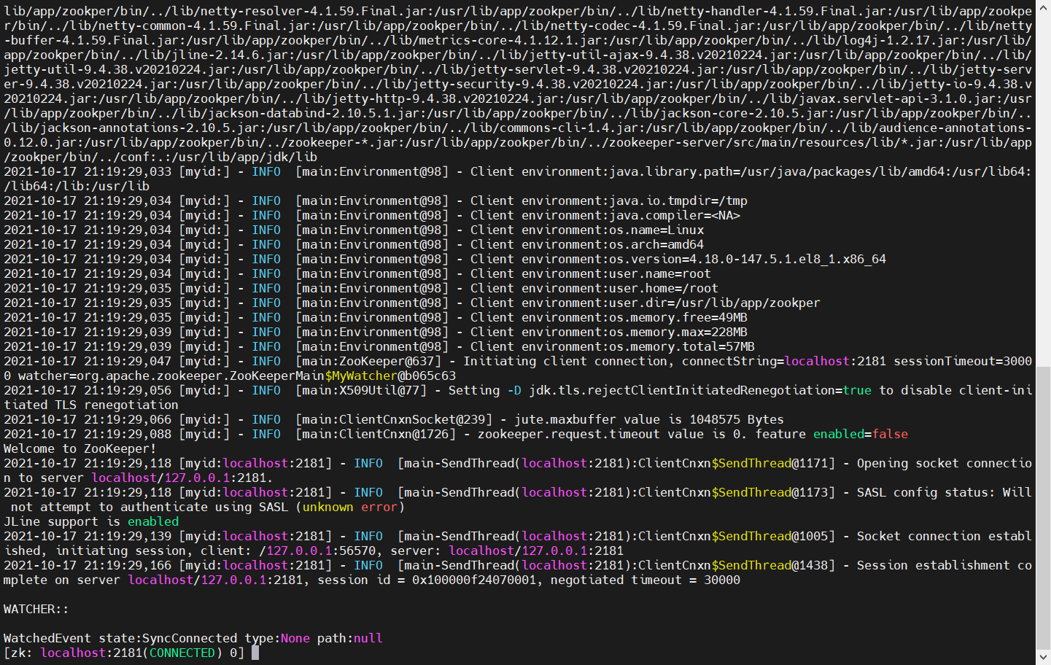Click the timestamp '21:19:29,033'
1051x665 pixels.
[128, 171]
